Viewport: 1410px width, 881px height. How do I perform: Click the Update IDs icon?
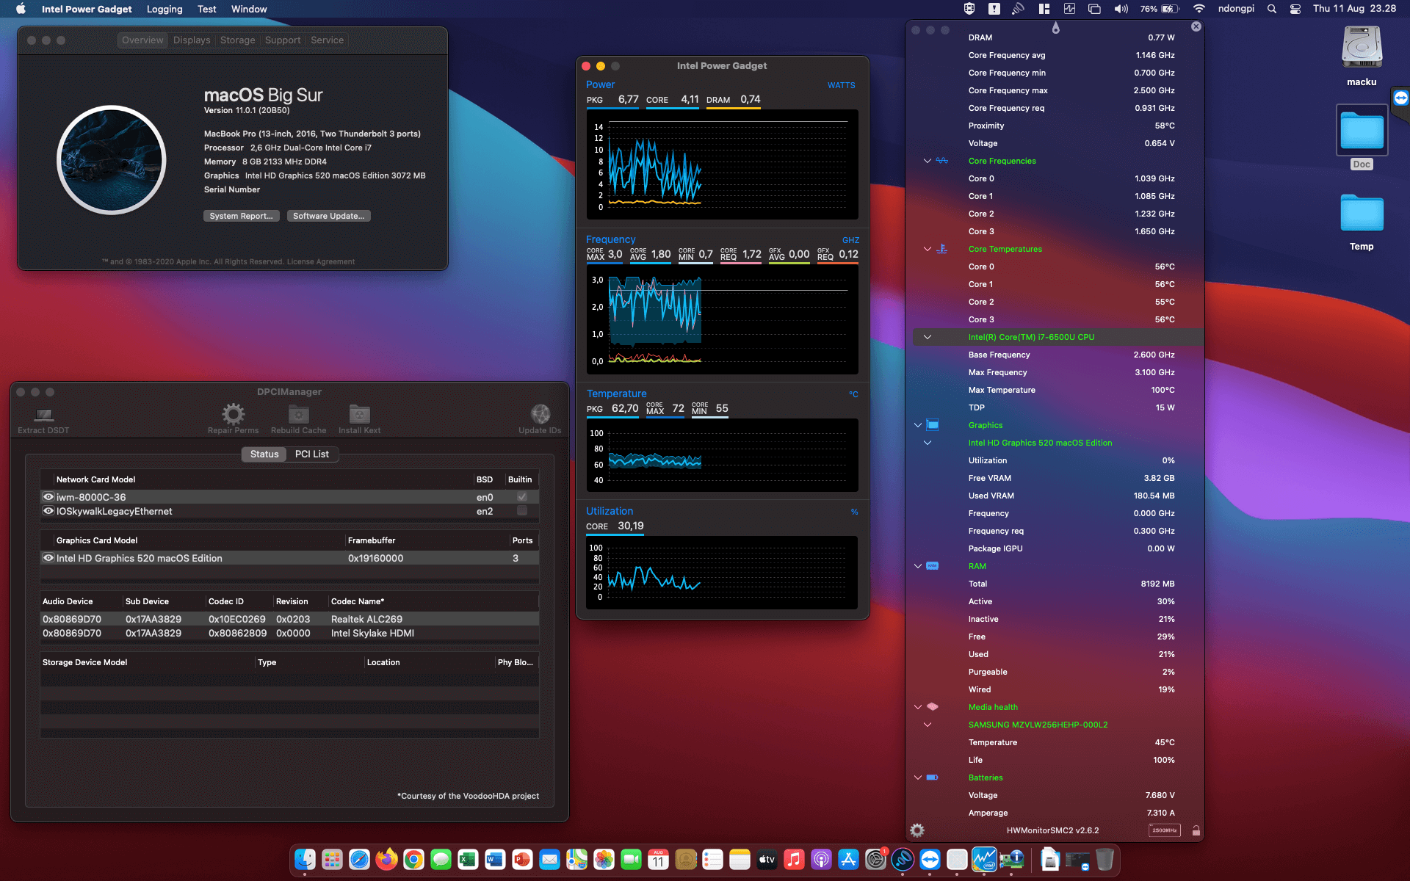(x=540, y=415)
